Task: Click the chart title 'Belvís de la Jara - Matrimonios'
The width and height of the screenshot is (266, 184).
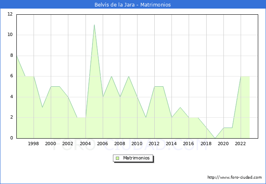Action: [x=133, y=4]
